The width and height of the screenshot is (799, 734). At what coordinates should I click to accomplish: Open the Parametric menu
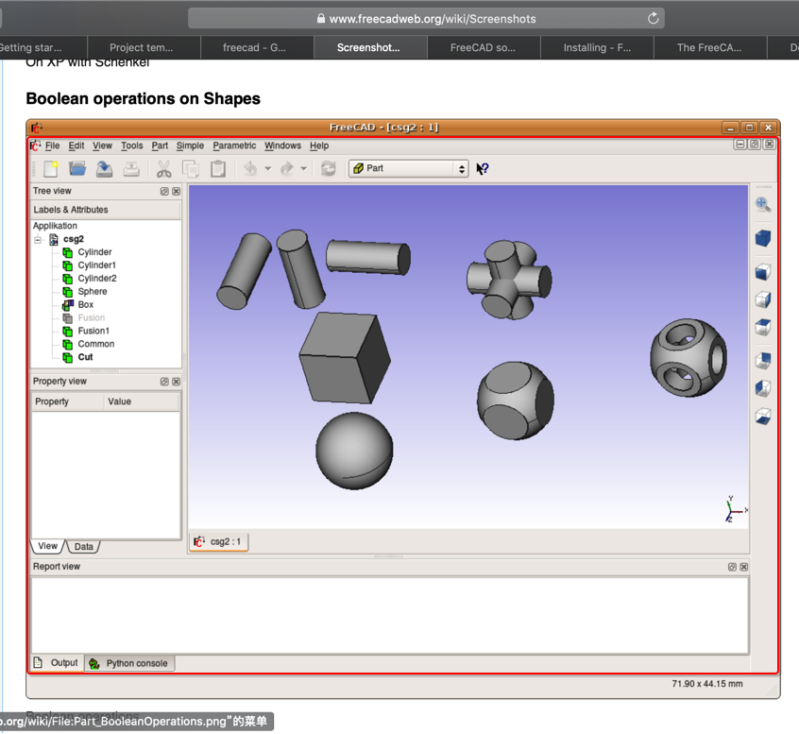[x=234, y=145]
